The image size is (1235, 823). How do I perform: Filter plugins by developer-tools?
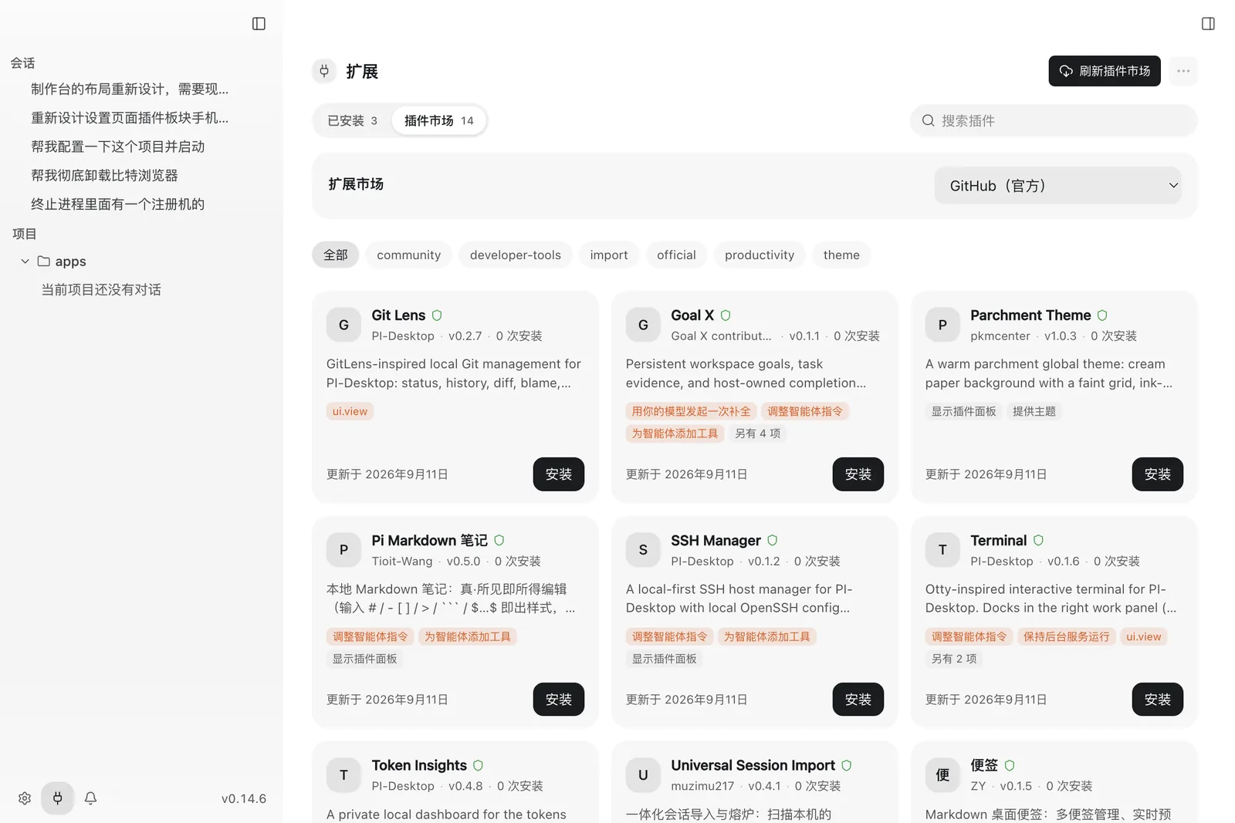(x=516, y=255)
